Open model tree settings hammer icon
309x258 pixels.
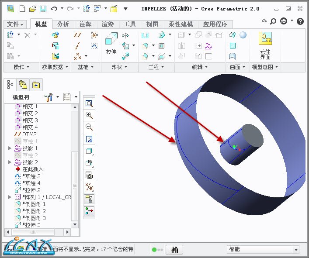click(x=49, y=97)
